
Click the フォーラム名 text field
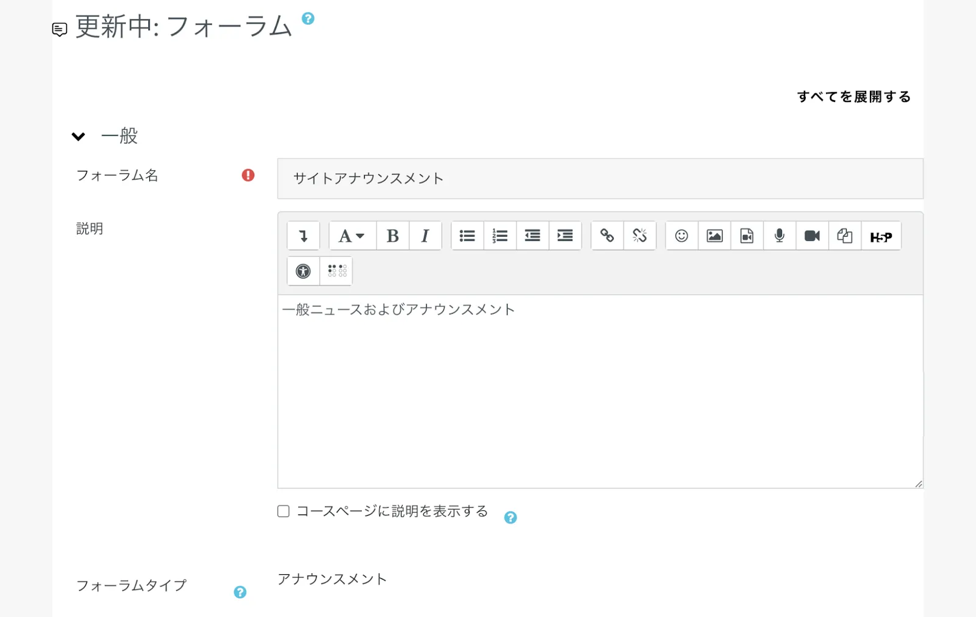600,179
